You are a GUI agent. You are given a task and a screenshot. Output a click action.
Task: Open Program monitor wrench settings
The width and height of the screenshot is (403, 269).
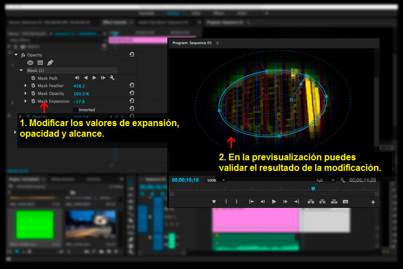[343, 180]
